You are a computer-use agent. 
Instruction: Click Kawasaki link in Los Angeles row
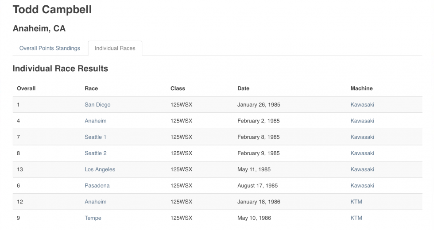(x=362, y=169)
